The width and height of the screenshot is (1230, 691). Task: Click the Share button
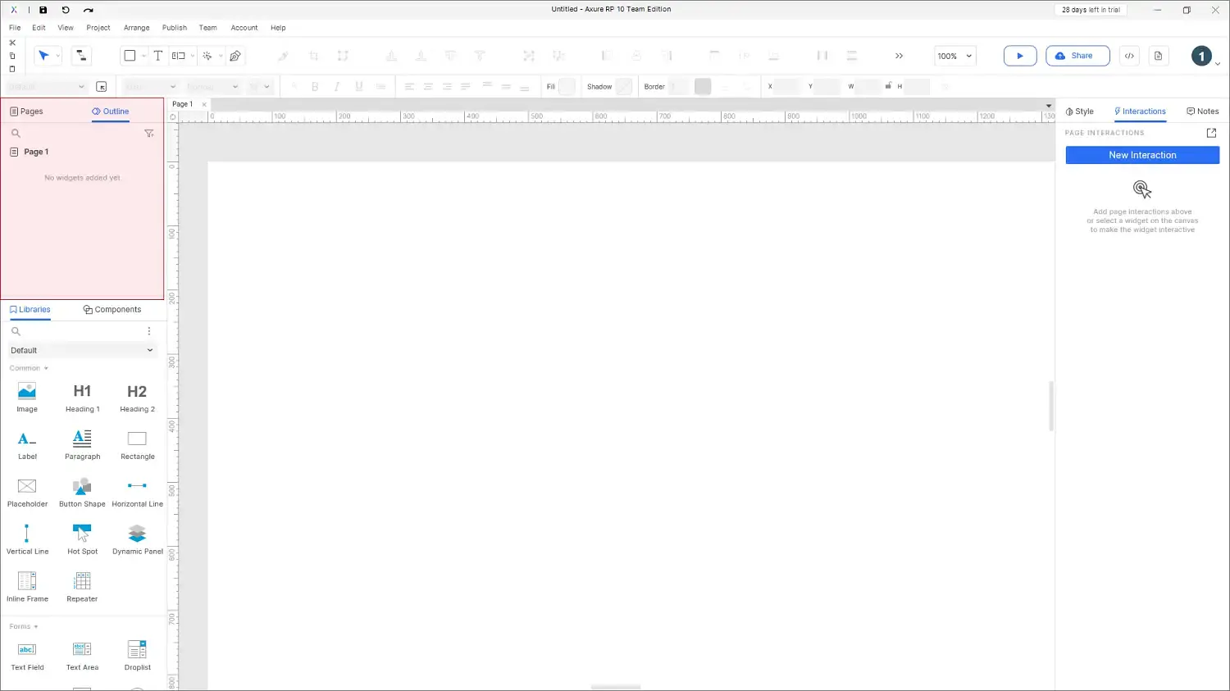tap(1077, 56)
